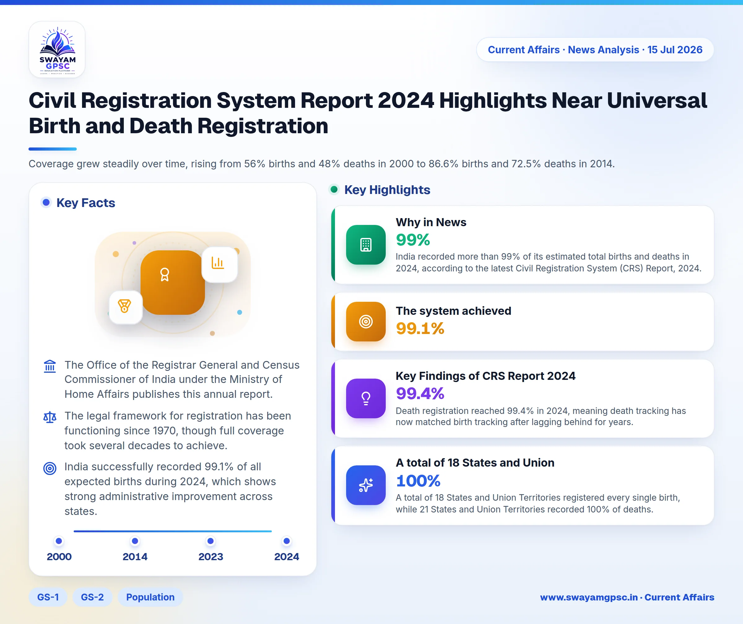The height and width of the screenshot is (624, 743).
Task: Click the blue timeline progress bar
Action: click(173, 531)
